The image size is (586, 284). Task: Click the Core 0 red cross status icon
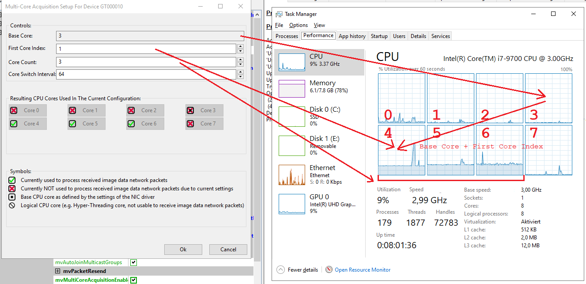pyautogui.click(x=15, y=110)
